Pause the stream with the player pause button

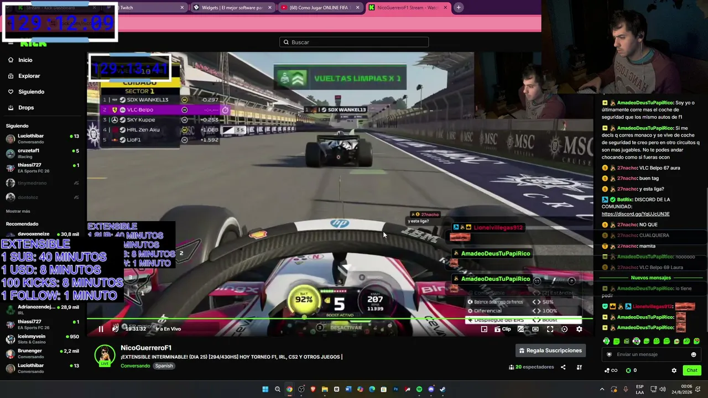click(101, 329)
